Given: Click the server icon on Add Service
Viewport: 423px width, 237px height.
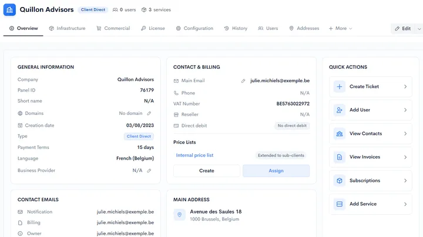Looking at the screenshot, I should click(340, 204).
